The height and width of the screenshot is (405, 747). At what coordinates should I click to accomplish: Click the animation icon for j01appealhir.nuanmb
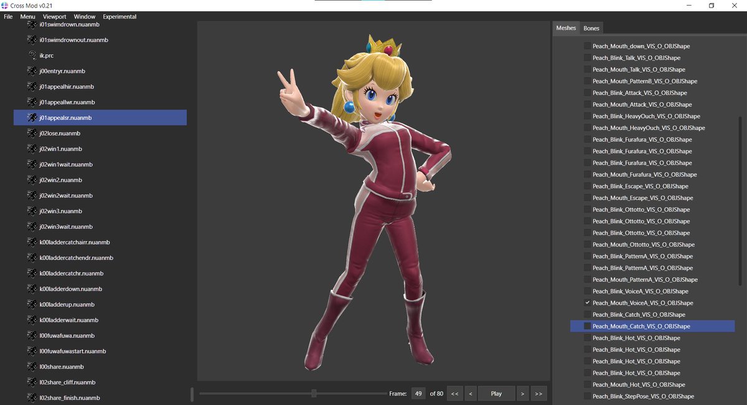click(x=32, y=86)
